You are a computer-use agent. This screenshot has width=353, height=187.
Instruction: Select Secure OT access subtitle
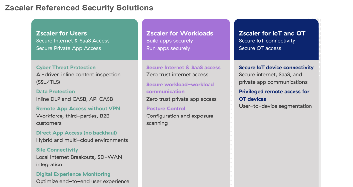(260, 48)
